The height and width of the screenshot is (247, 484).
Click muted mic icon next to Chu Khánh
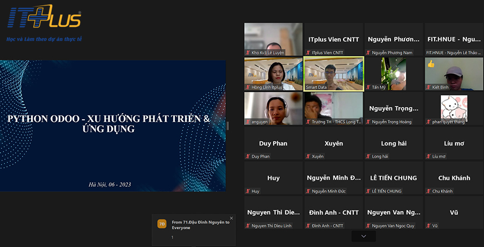[429, 191]
